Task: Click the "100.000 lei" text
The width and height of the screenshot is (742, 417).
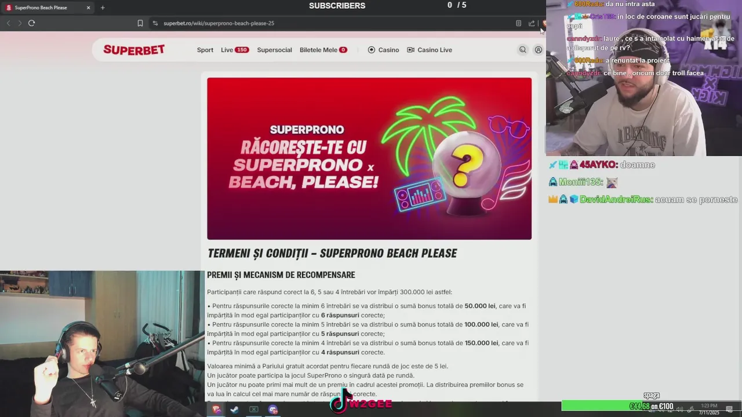Action: pyautogui.click(x=481, y=324)
